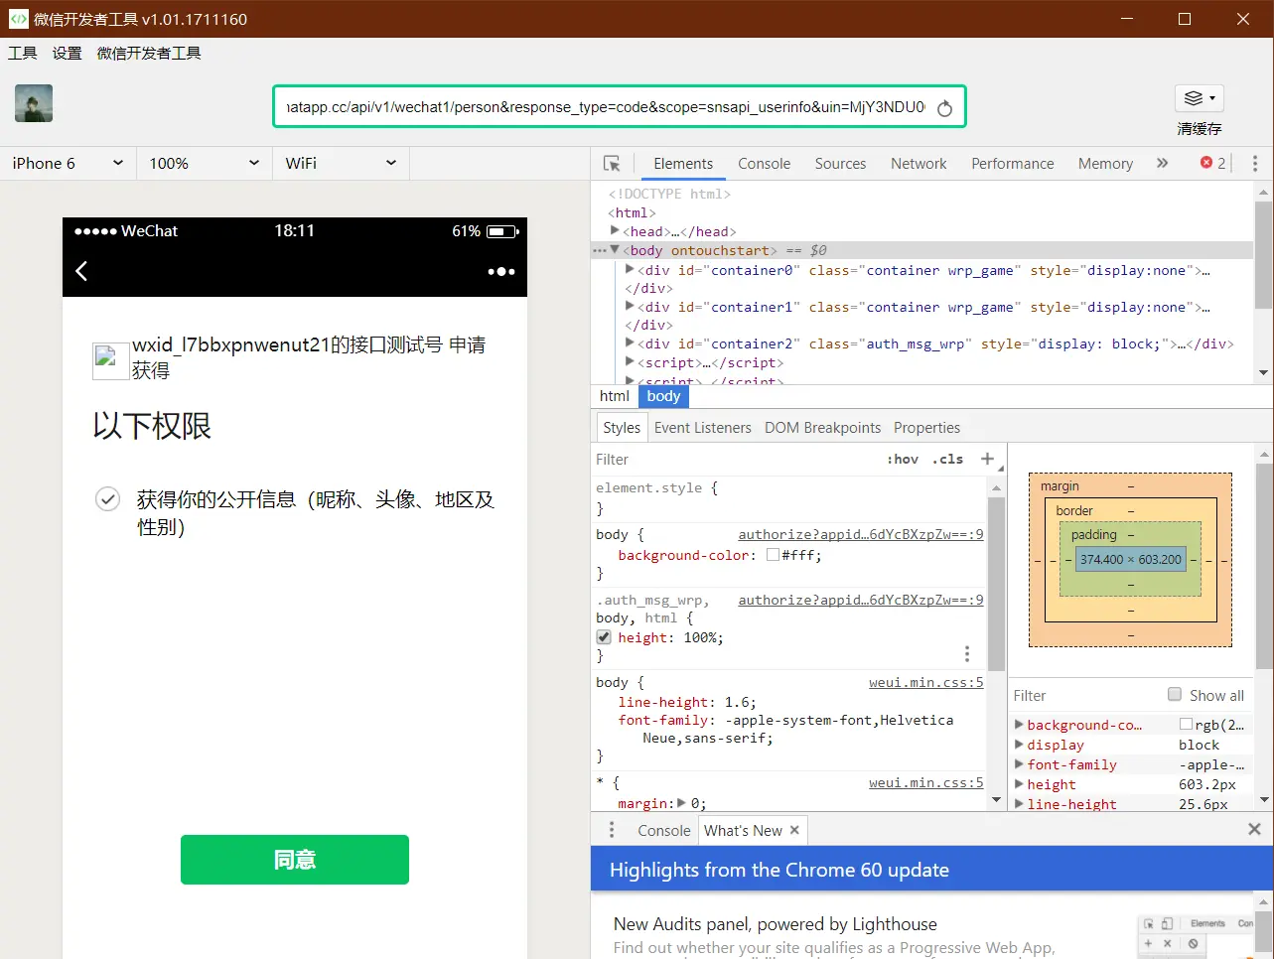Screen dimensions: 1274x959
Task: Expand the container2 div node
Action: 630,343
